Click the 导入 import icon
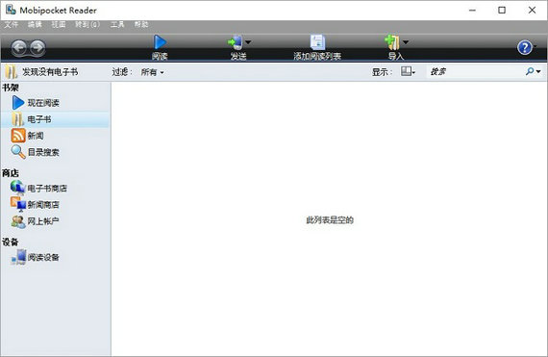548x357 pixels. [x=392, y=42]
